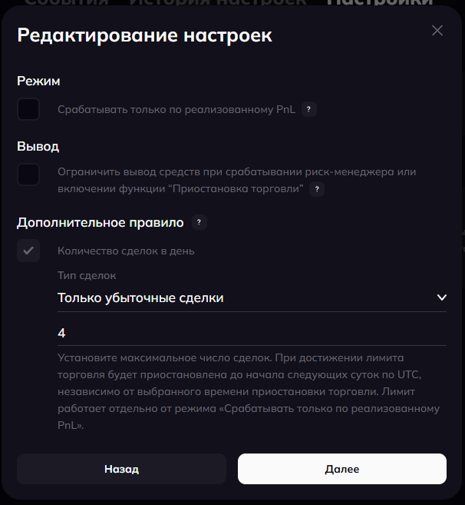Click the "Количество сделок в день" label

(x=126, y=251)
